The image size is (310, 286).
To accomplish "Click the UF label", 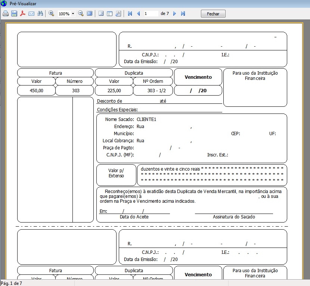I will pyautogui.click(x=272, y=134).
